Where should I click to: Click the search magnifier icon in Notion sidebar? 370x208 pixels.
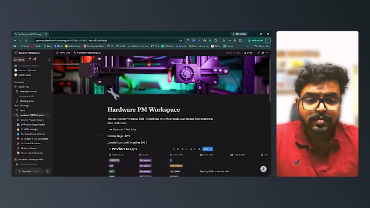[49, 60]
